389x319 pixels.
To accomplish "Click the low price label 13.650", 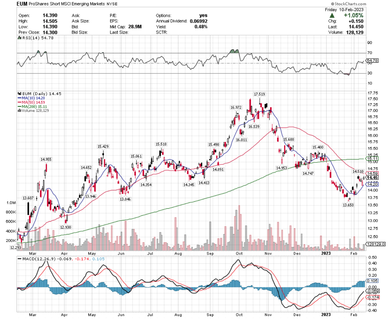I will 348,205.
